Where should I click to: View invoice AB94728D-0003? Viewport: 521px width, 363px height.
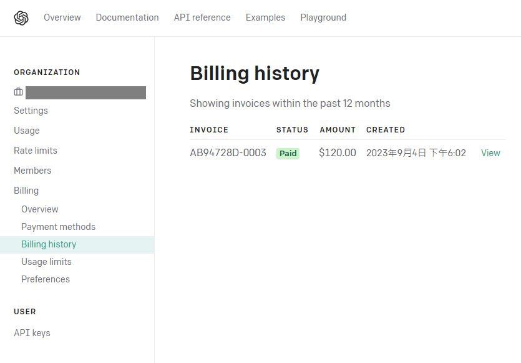pos(490,153)
